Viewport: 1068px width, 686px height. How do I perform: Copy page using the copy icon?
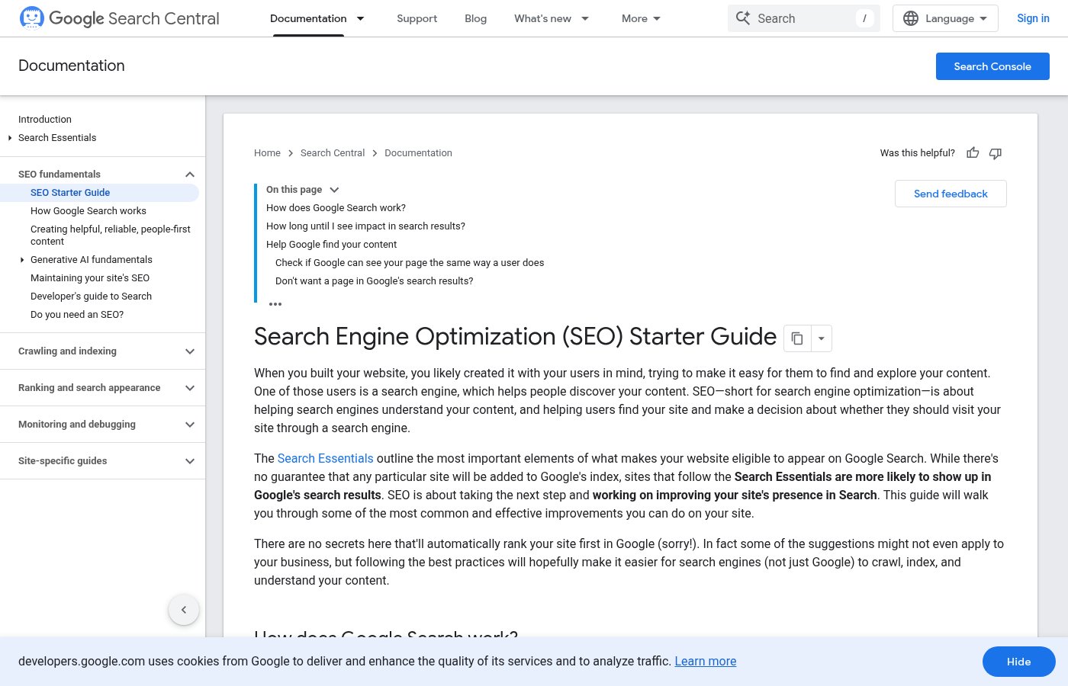(797, 338)
